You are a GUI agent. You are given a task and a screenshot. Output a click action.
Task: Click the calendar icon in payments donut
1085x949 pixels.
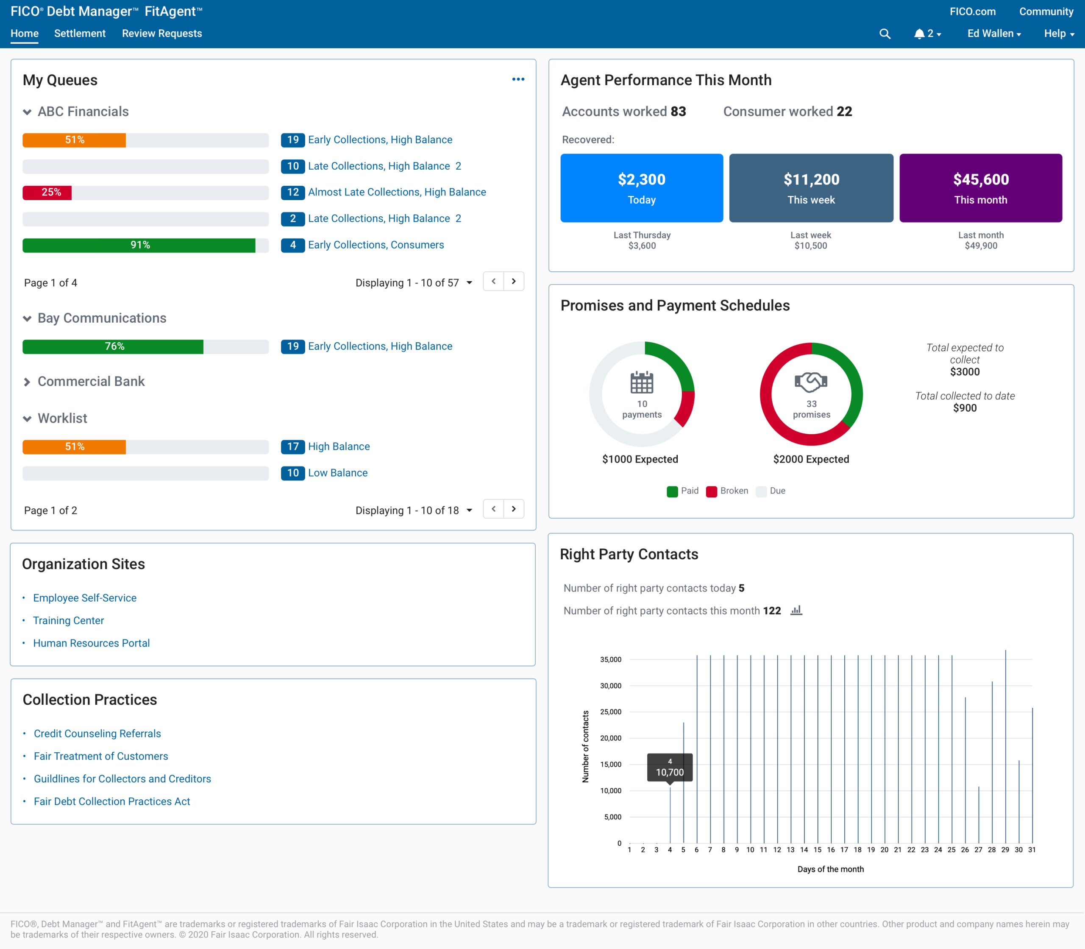642,382
